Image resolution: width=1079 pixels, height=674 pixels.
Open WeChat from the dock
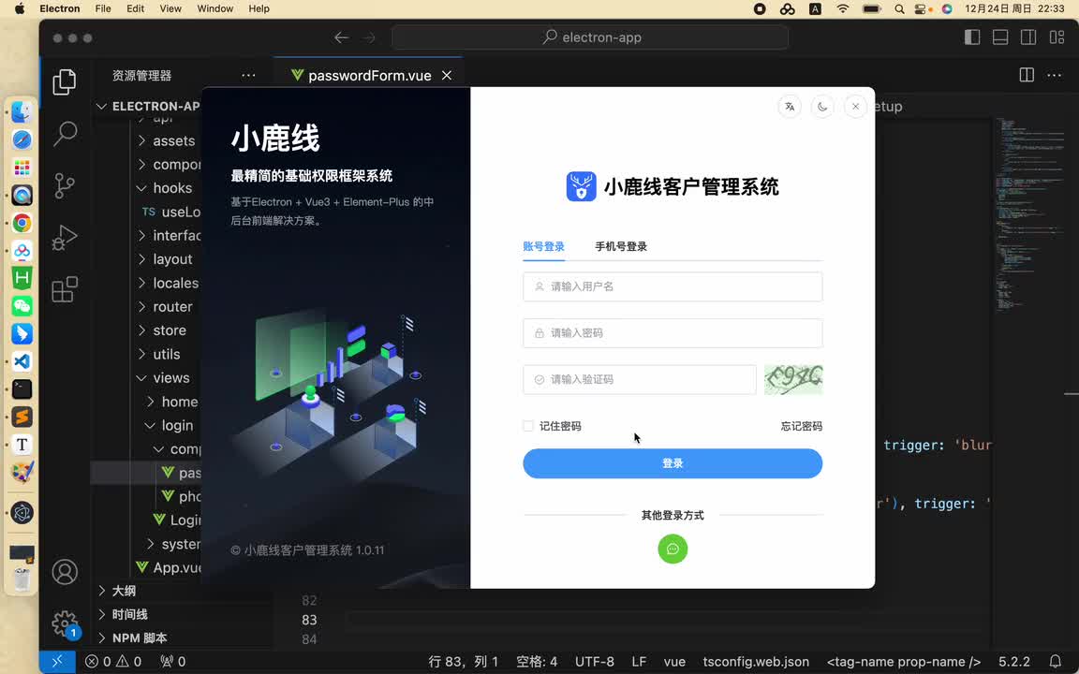pos(22,306)
